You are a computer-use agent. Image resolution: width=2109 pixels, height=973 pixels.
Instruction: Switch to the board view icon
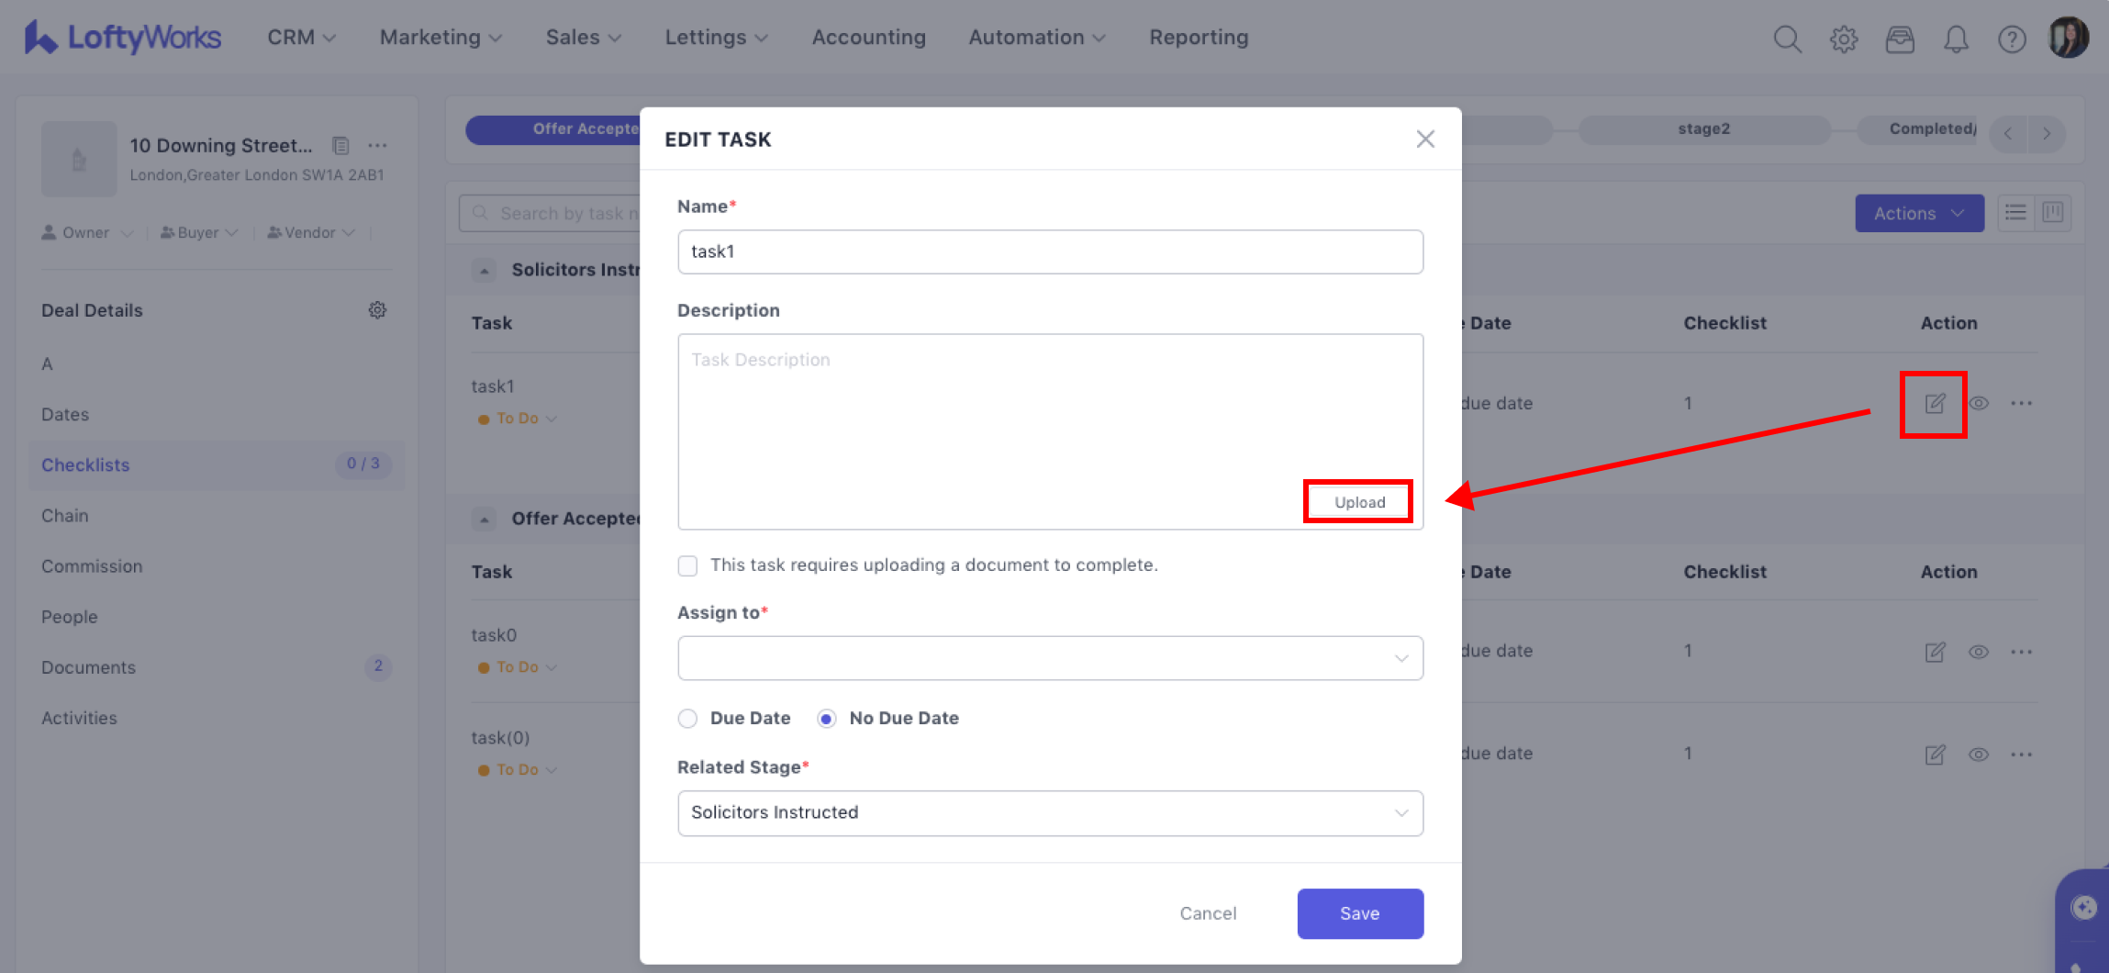point(2053,213)
